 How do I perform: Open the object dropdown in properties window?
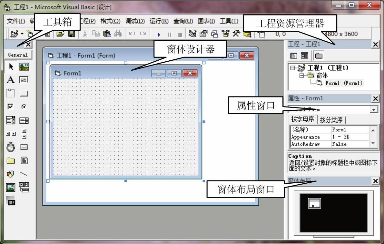click(374, 109)
